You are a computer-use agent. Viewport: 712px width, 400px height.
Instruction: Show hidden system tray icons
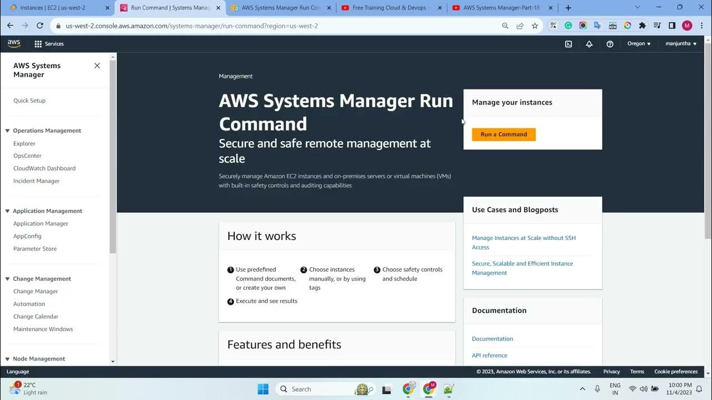[x=582, y=389]
